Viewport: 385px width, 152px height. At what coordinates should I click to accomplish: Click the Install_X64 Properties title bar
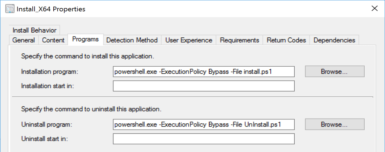pos(185,9)
